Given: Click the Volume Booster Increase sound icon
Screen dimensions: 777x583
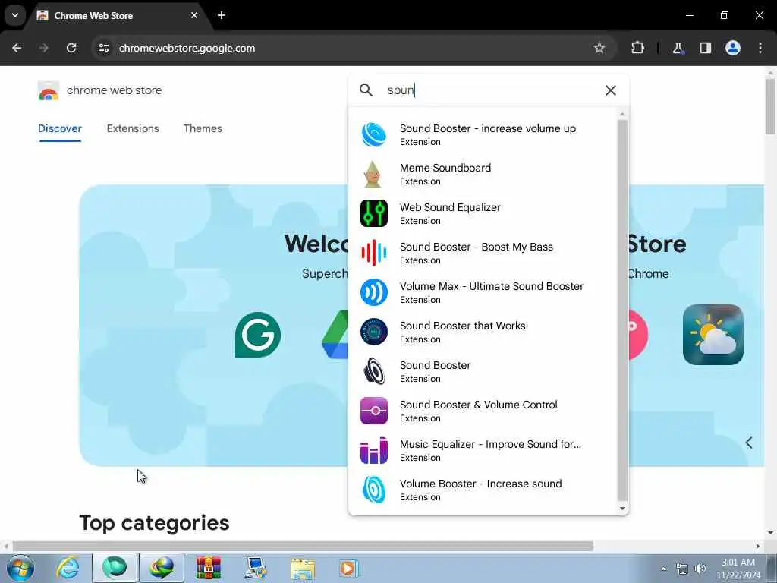Looking at the screenshot, I should (x=373, y=490).
